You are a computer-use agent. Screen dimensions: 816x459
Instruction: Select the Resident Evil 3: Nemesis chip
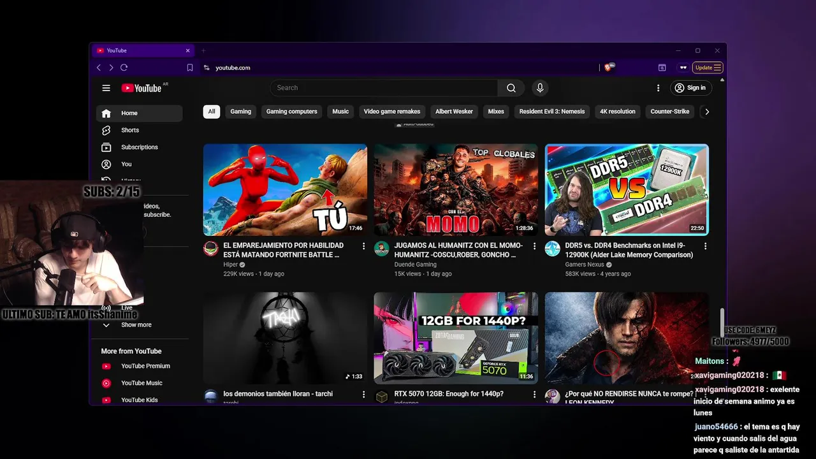[x=552, y=112]
